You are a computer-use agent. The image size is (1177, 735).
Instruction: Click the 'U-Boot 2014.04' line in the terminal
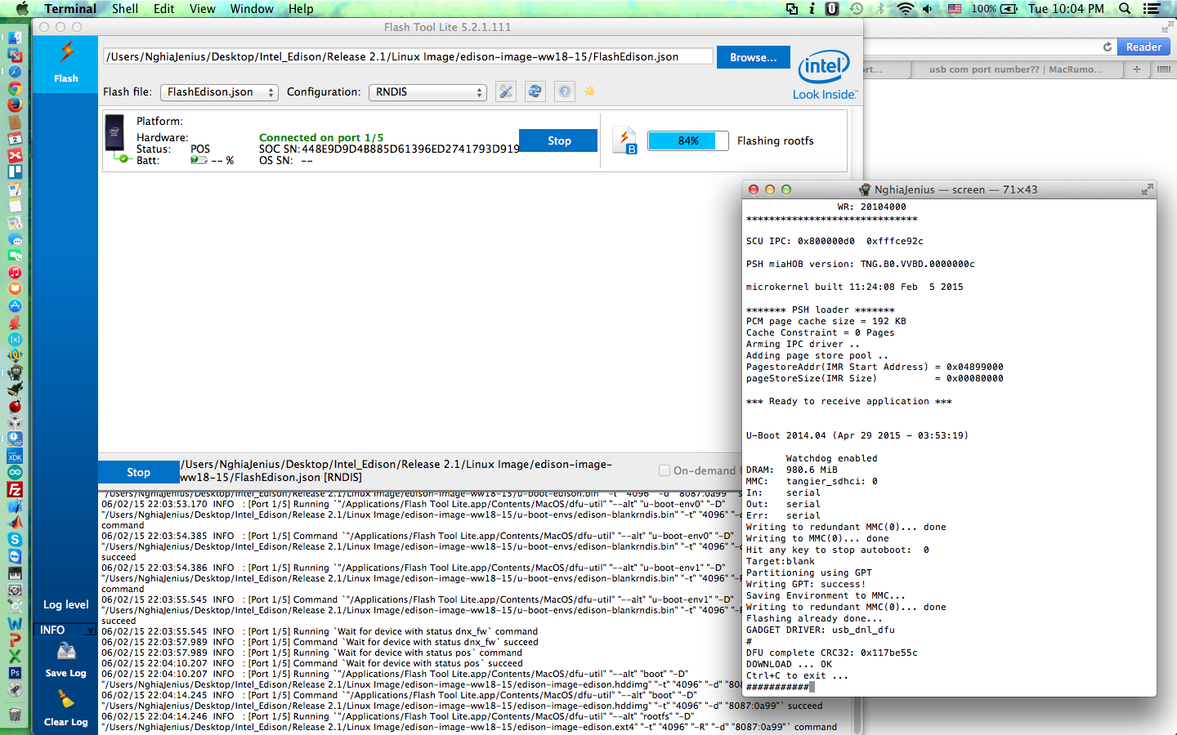click(857, 435)
